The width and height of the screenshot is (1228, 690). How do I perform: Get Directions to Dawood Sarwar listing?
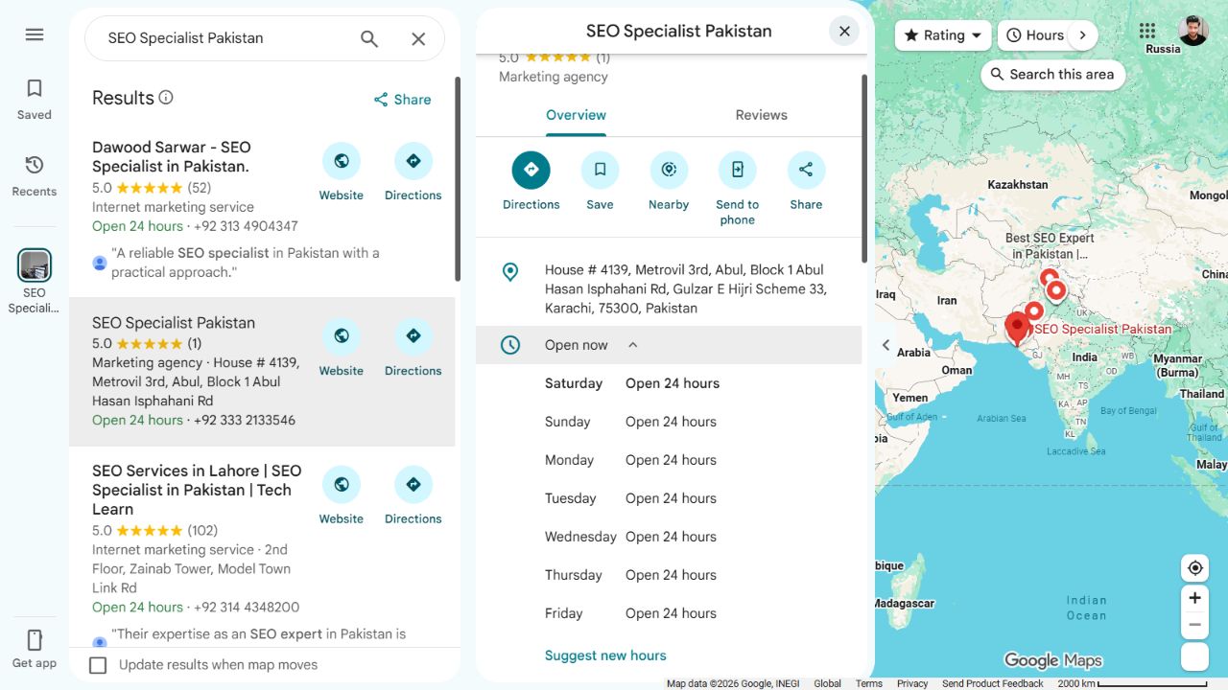click(x=413, y=172)
